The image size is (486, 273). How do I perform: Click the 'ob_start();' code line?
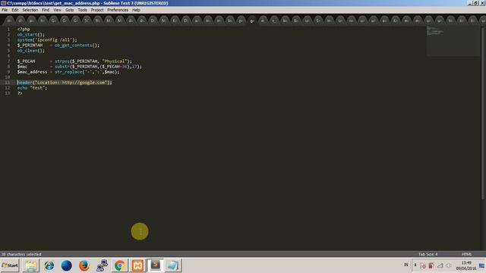[30, 34]
